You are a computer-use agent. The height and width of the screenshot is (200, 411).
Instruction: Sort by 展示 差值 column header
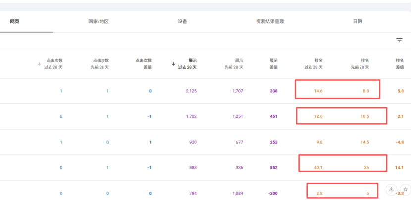(x=273, y=63)
